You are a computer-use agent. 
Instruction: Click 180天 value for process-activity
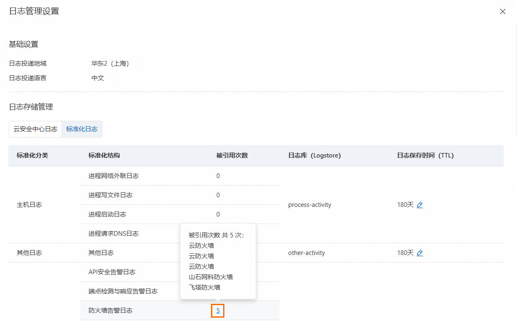pyautogui.click(x=405, y=205)
